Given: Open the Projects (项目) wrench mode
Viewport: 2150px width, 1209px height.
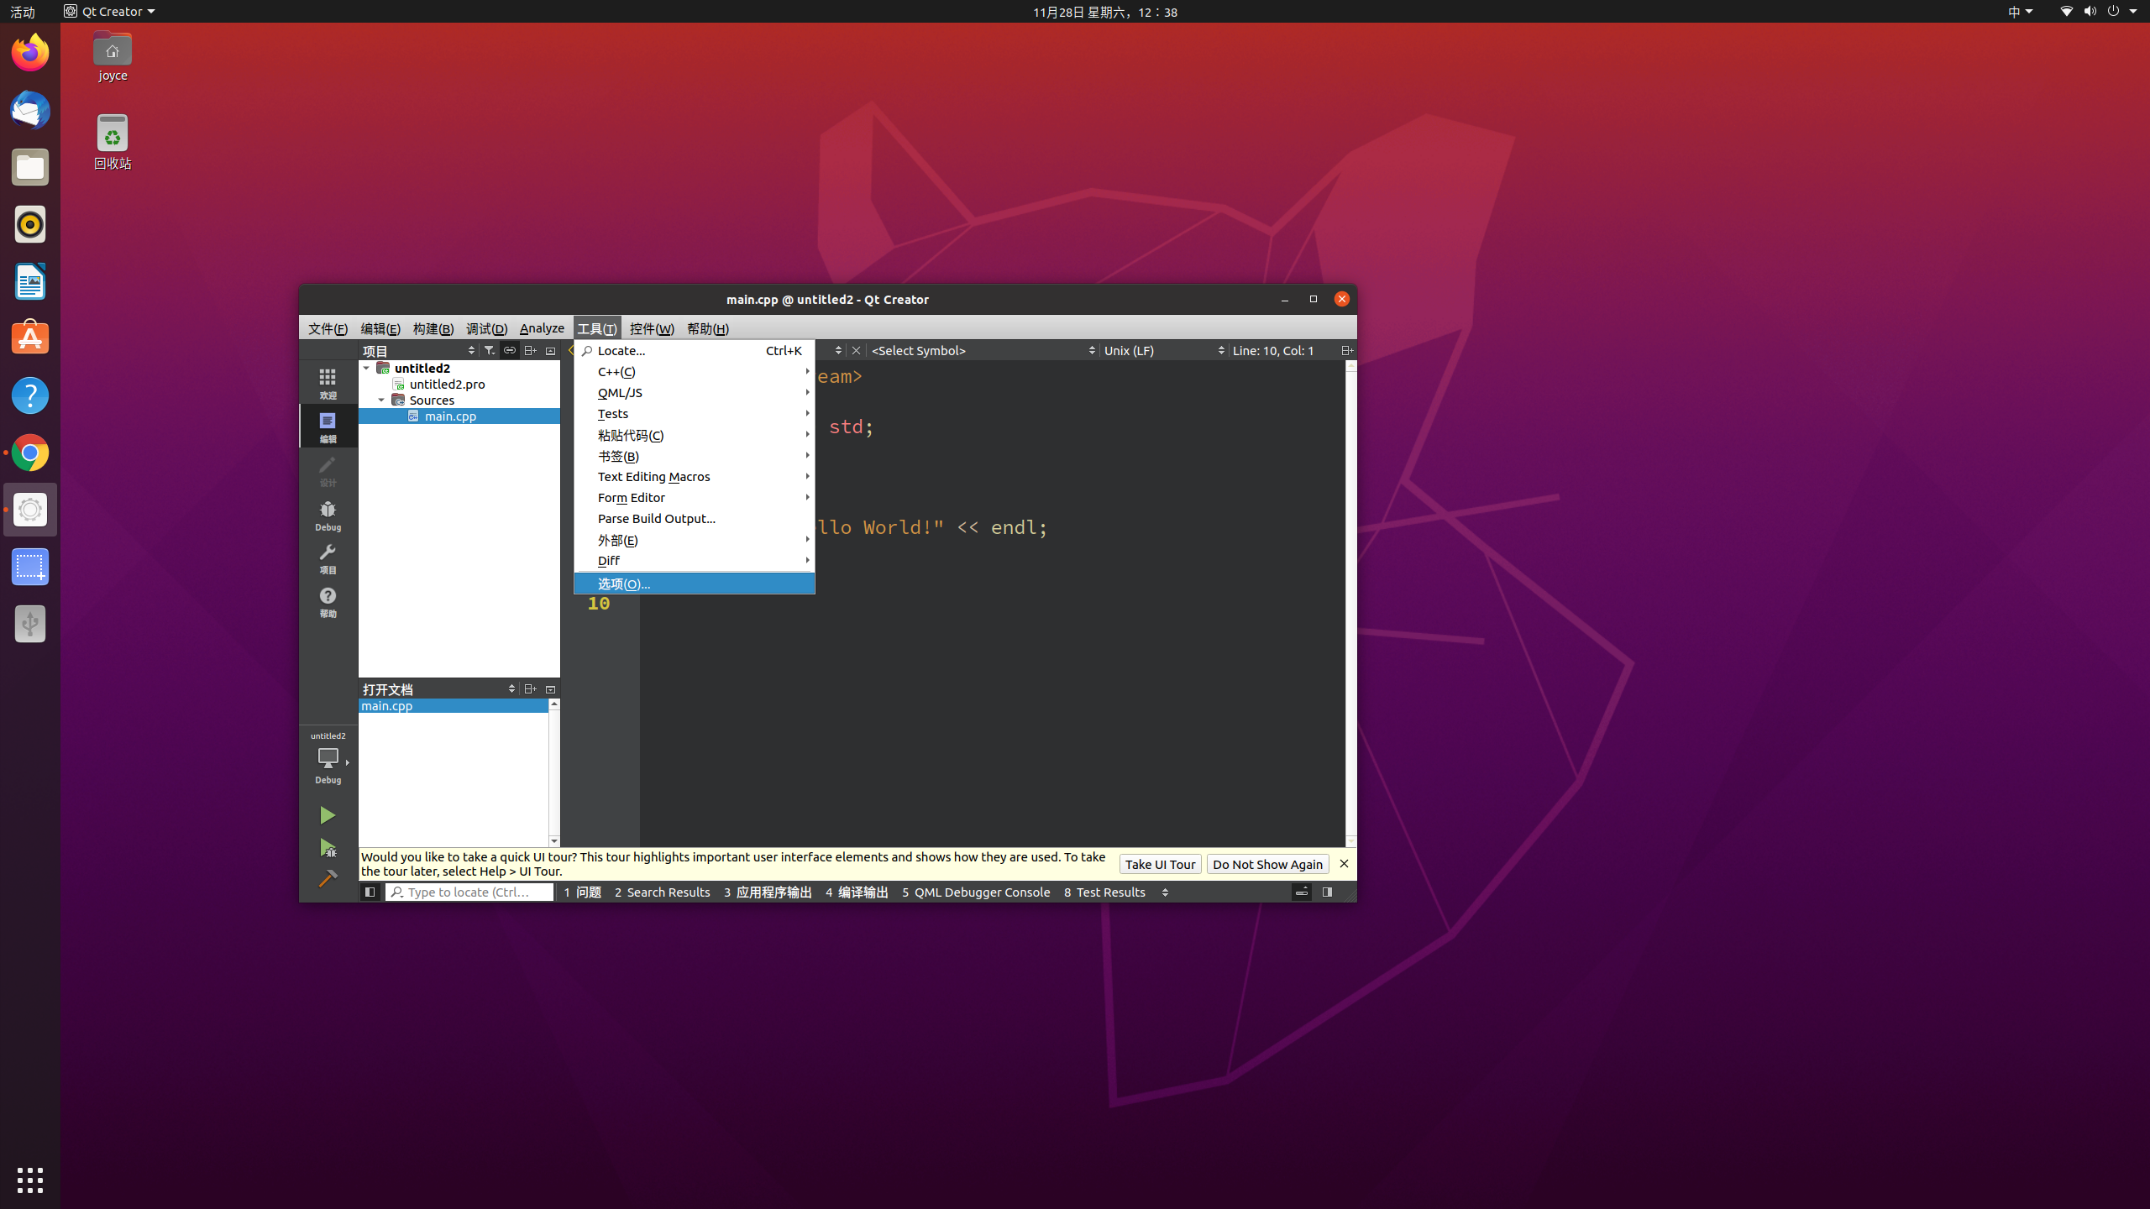Looking at the screenshot, I should click(328, 558).
